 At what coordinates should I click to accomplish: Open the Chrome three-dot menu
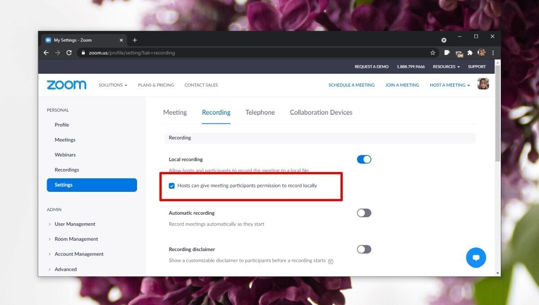[x=493, y=53]
